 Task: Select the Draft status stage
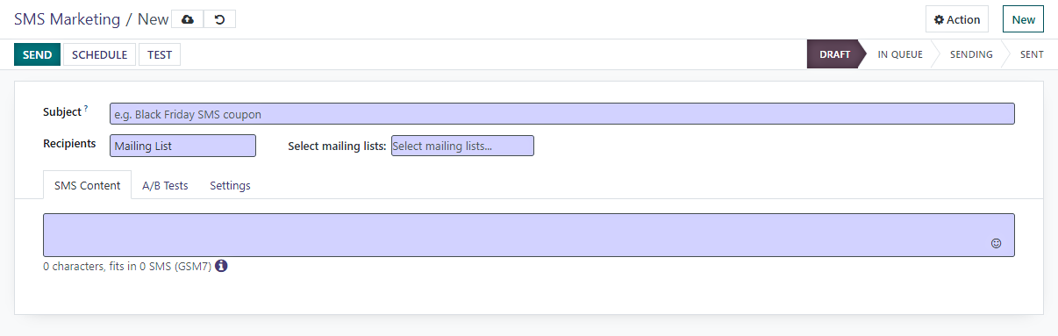(x=835, y=54)
